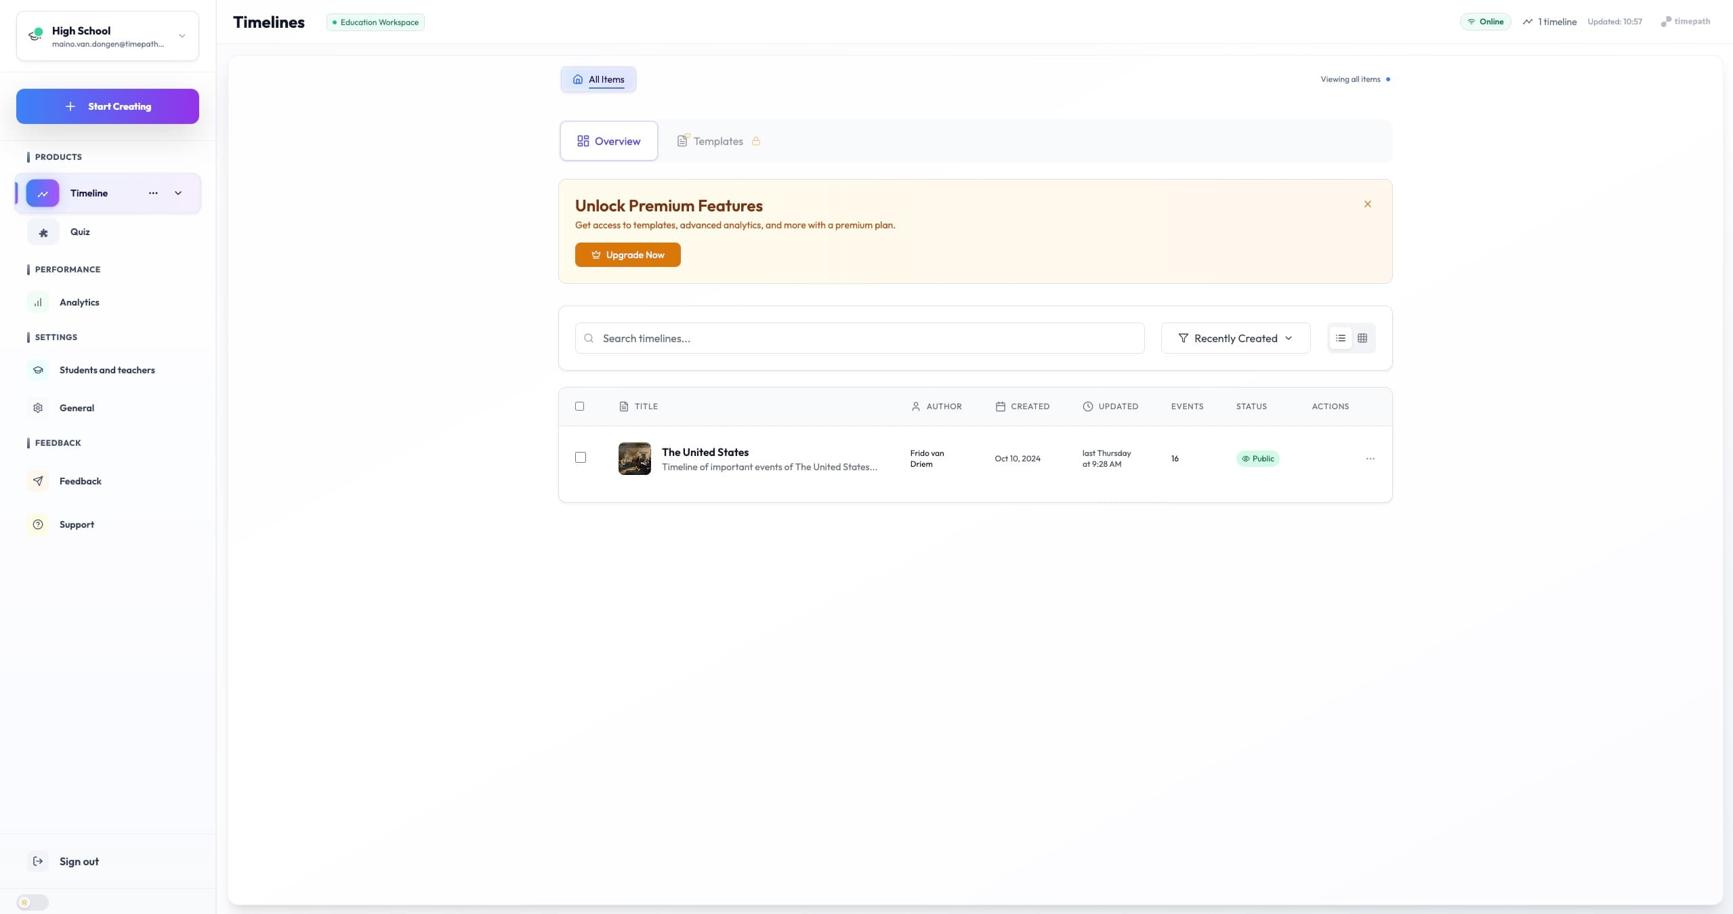Viewport: 1733px width, 914px height.
Task: Click the EVENTS column header
Action: [1187, 407]
